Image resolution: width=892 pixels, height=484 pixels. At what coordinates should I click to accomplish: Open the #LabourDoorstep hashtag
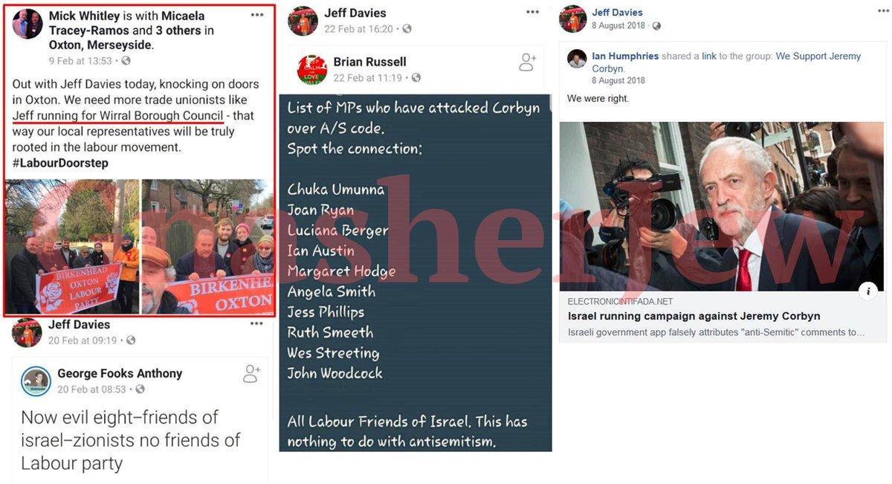pyautogui.click(x=60, y=163)
